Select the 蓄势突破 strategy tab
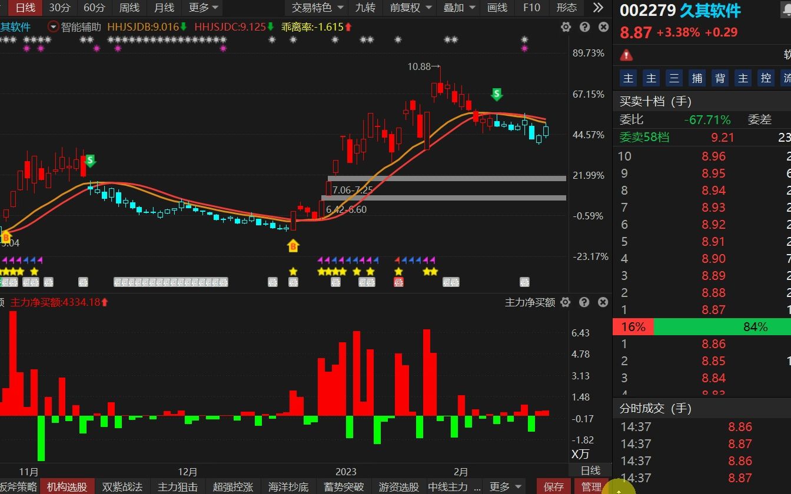The width and height of the screenshot is (791, 494). (x=344, y=487)
